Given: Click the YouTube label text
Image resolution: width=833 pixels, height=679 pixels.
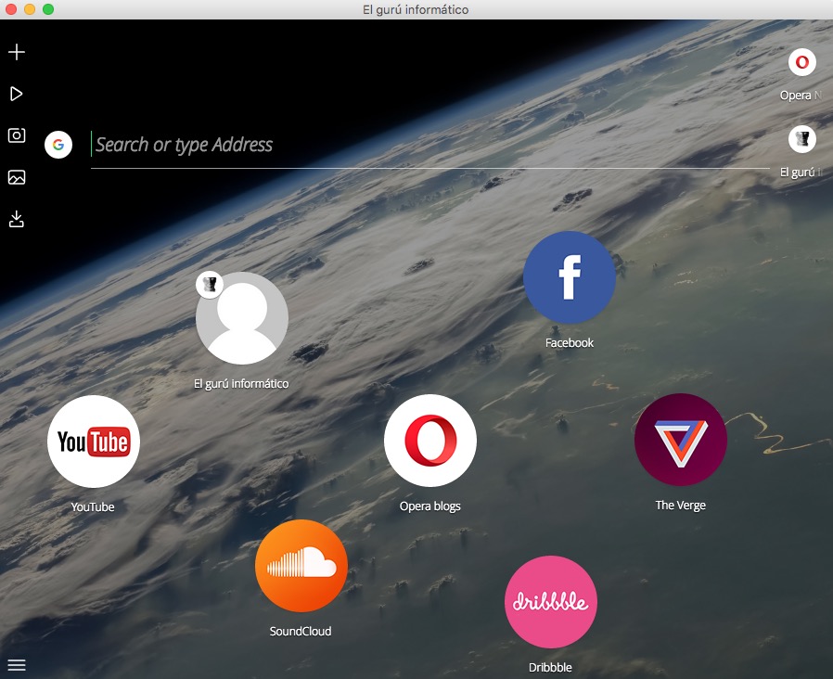Looking at the screenshot, I should tap(93, 507).
